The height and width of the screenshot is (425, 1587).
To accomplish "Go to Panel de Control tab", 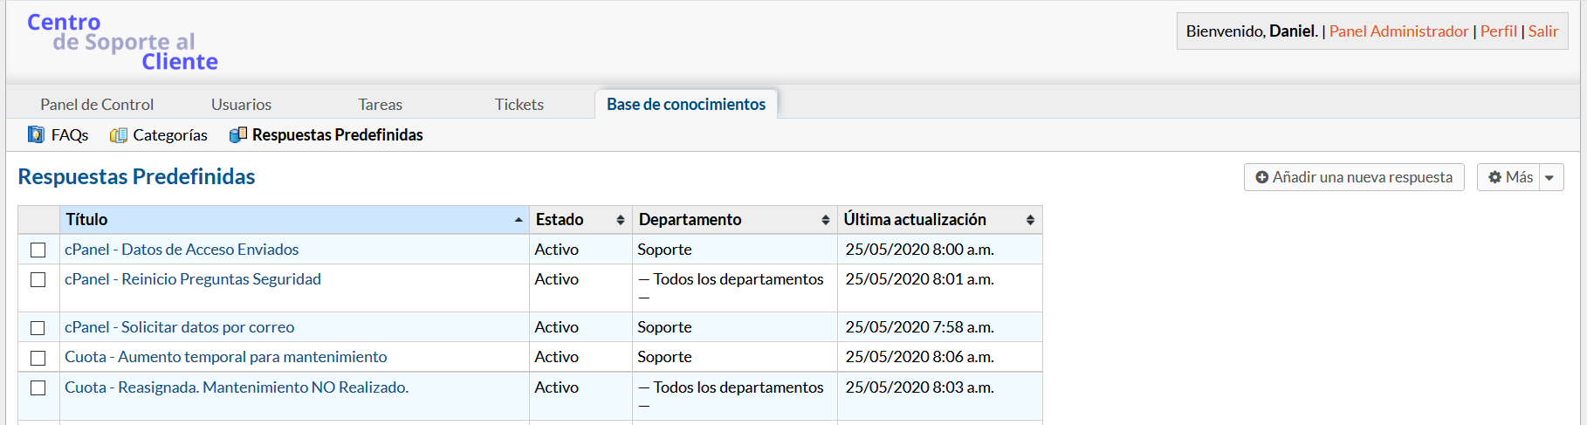I will pyautogui.click(x=97, y=105).
